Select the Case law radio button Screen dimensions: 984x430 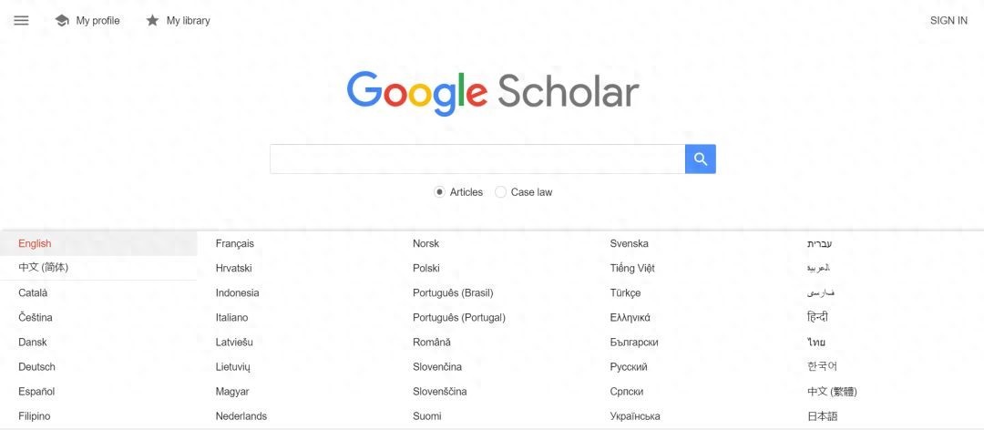point(501,192)
